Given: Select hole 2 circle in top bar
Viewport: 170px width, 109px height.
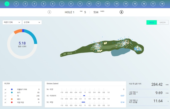Looking at the screenshot, I should [16, 4].
